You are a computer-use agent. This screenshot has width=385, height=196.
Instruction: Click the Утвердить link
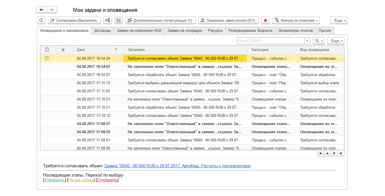54,180
